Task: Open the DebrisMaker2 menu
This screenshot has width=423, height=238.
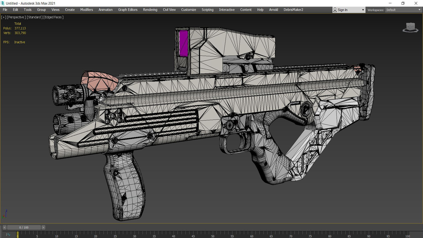Action: click(293, 10)
